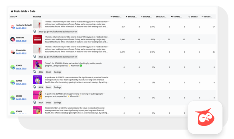This screenshot has width=234, height=139.
Task: Click the 6.8% engagement rate value
Action: coord(153,39)
